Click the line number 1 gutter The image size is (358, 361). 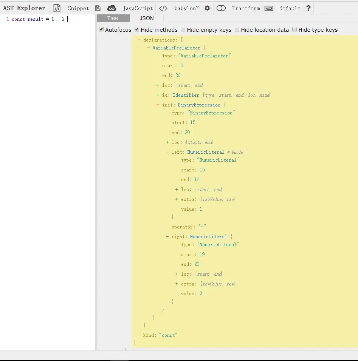[x=8, y=19]
